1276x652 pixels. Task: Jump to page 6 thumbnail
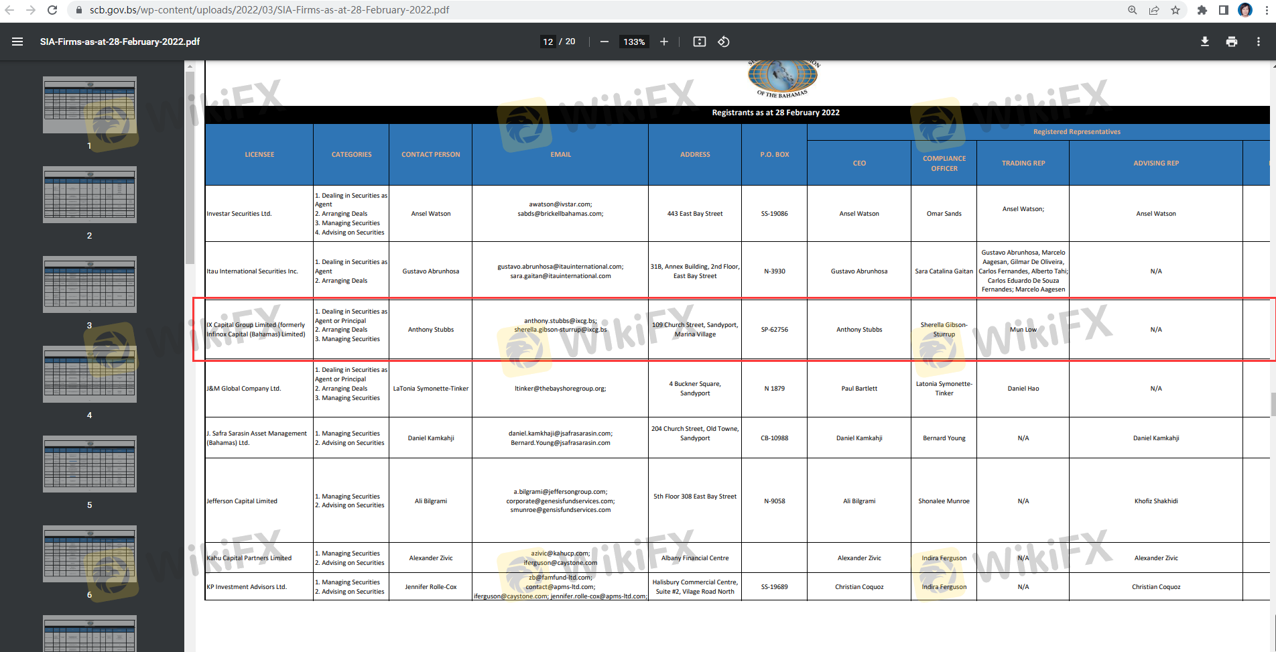(x=90, y=553)
